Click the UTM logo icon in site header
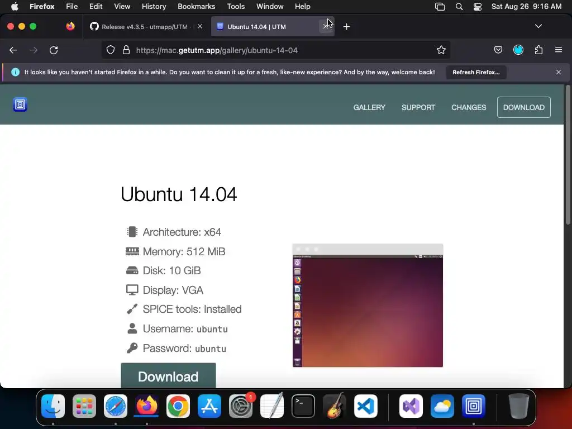The height and width of the screenshot is (429, 572). 20,104
